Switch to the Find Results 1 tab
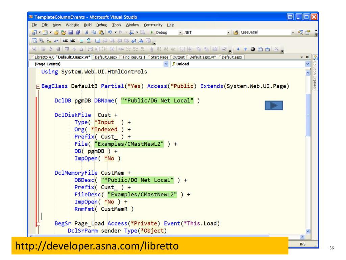This screenshot has height=260, width=346. click(134, 57)
